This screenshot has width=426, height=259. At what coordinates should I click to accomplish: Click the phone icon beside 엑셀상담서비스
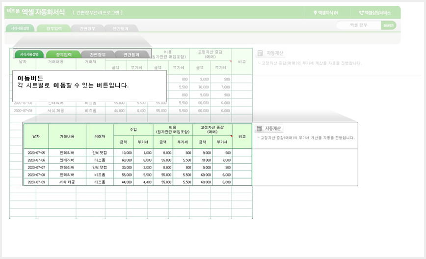[361, 13]
